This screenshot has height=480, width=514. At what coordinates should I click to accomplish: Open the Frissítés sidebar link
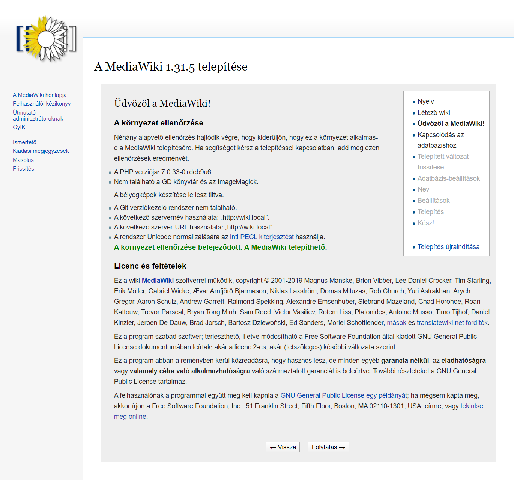click(x=23, y=169)
